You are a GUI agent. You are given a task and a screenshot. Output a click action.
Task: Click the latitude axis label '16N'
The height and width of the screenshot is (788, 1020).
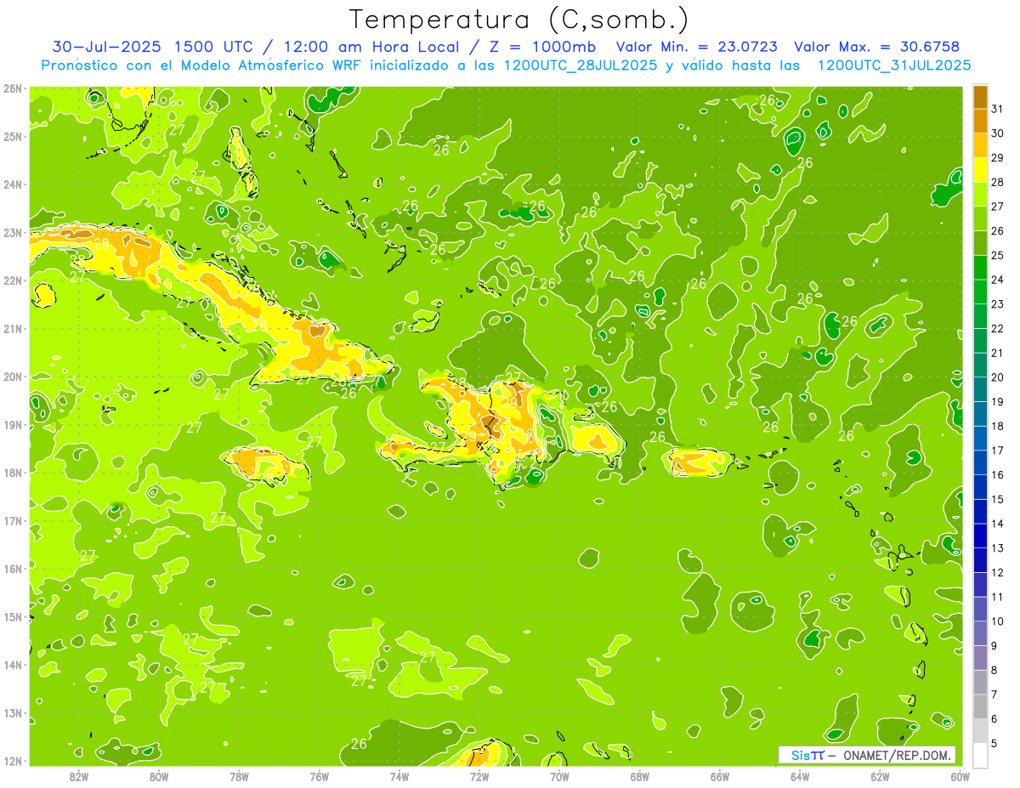click(x=12, y=569)
